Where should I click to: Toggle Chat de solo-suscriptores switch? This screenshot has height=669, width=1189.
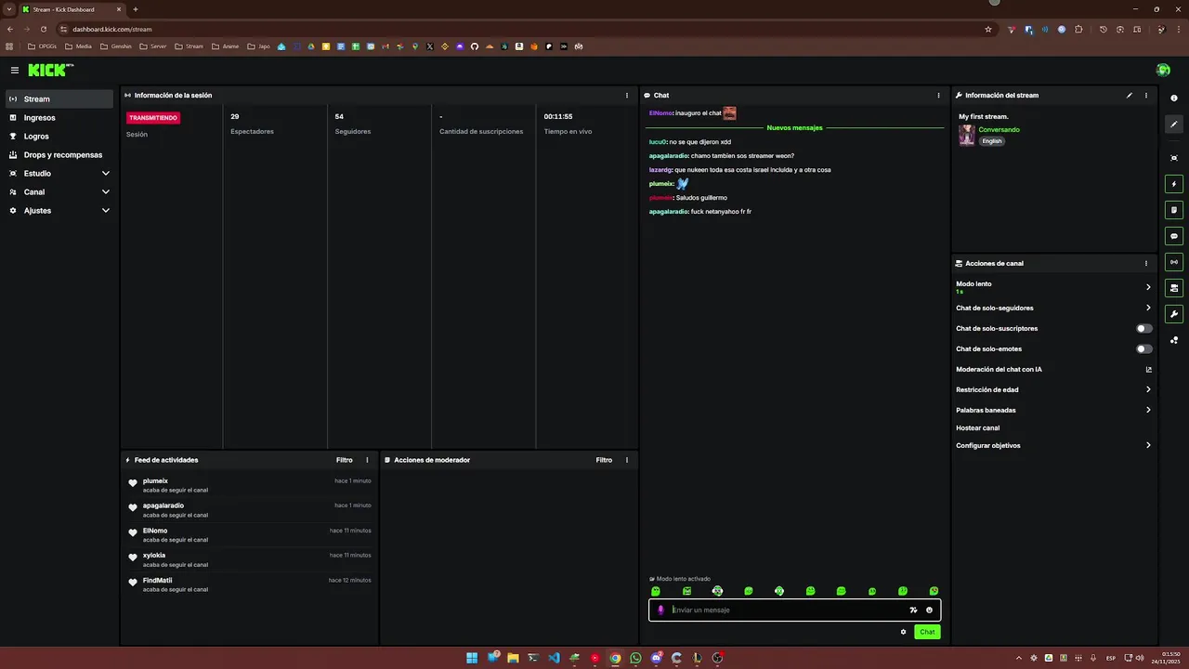point(1144,328)
